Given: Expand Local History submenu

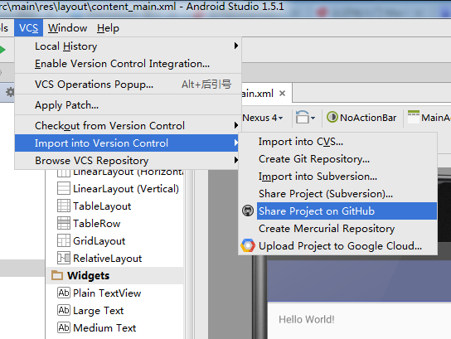Looking at the screenshot, I should click(x=128, y=46).
